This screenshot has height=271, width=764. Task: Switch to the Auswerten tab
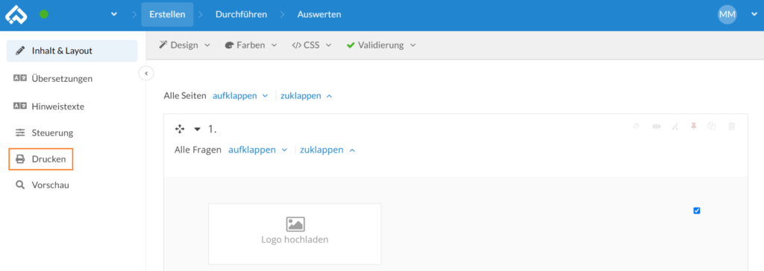(x=319, y=15)
